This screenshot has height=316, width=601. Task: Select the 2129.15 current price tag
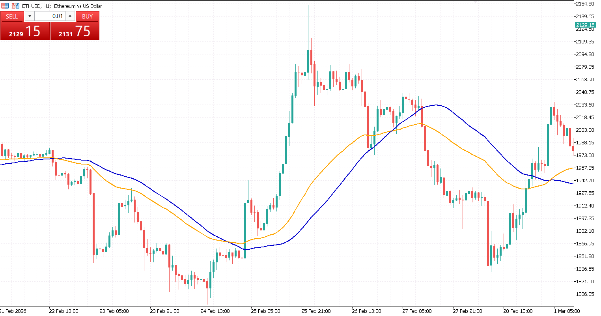click(585, 25)
